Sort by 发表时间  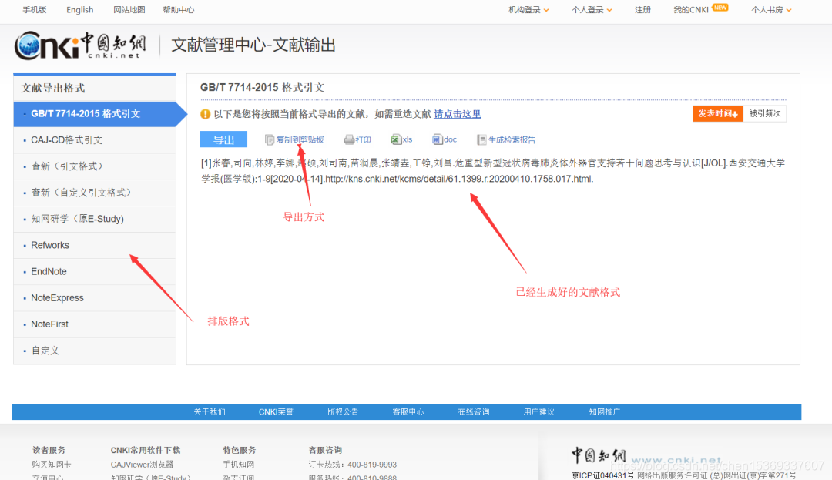pos(718,113)
